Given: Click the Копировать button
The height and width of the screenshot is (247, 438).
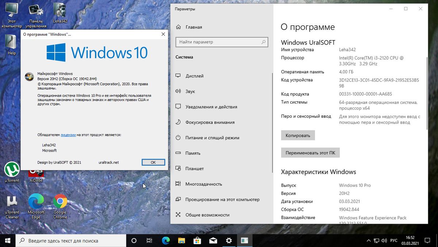Looking at the screenshot, I should pyautogui.click(x=298, y=136).
